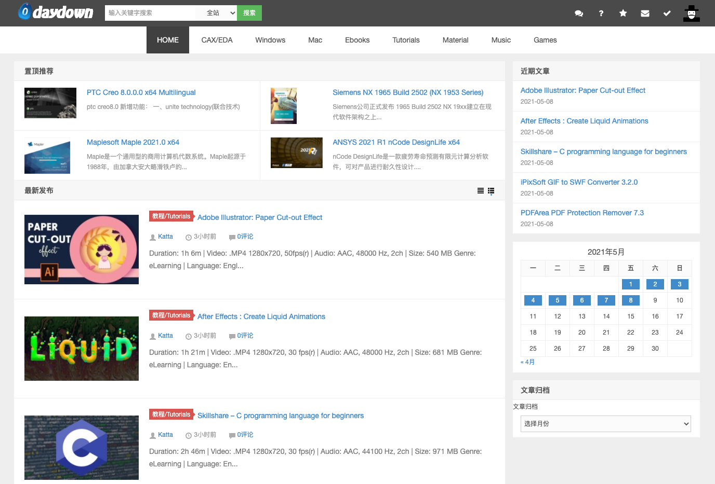Open the Tutorials category

(x=406, y=40)
